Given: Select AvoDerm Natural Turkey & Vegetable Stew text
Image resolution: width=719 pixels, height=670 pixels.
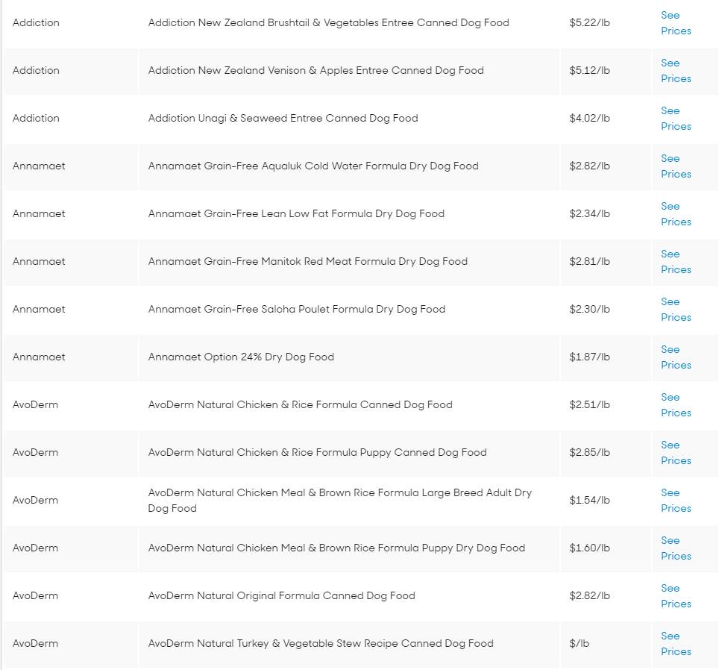Looking at the screenshot, I should tap(321, 643).
